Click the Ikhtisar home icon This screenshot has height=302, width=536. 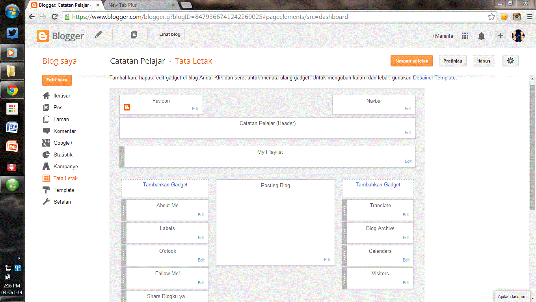point(46,96)
